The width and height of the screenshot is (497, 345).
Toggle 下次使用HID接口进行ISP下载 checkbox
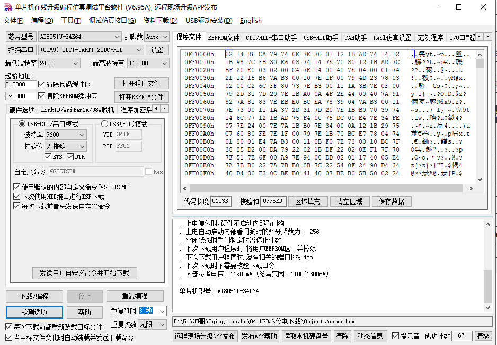click(17, 197)
